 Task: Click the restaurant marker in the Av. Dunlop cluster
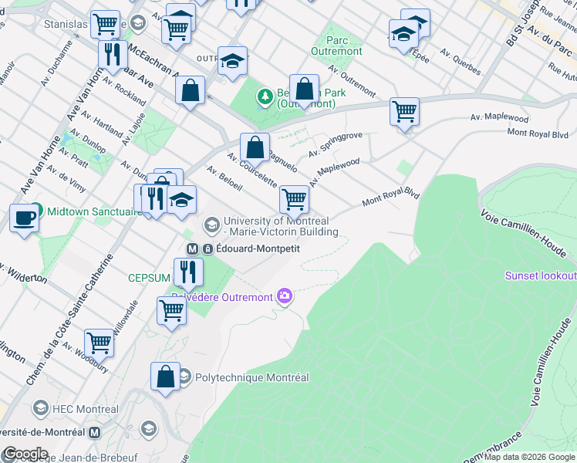pos(155,201)
